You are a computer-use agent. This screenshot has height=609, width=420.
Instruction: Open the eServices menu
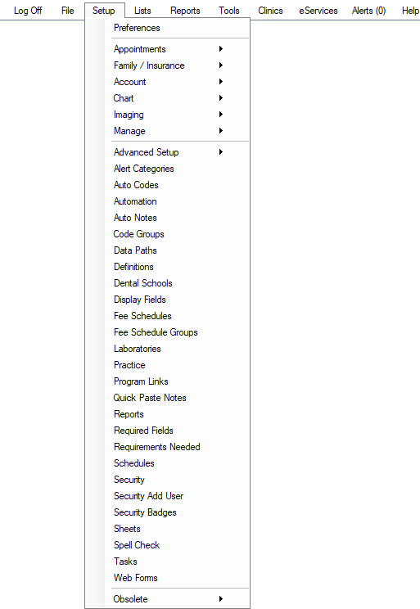click(x=318, y=11)
